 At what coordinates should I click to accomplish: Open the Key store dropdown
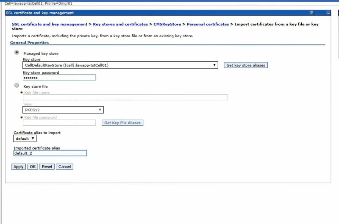click(120, 65)
